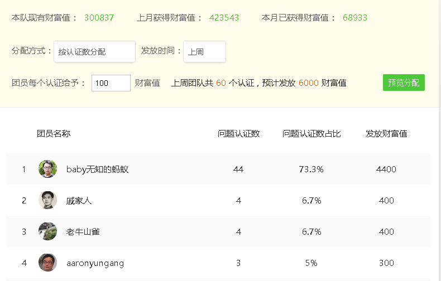Click avatar of 戚家人

47,200
